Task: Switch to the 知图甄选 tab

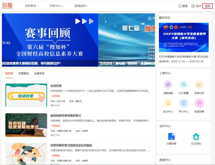Action: (24, 73)
